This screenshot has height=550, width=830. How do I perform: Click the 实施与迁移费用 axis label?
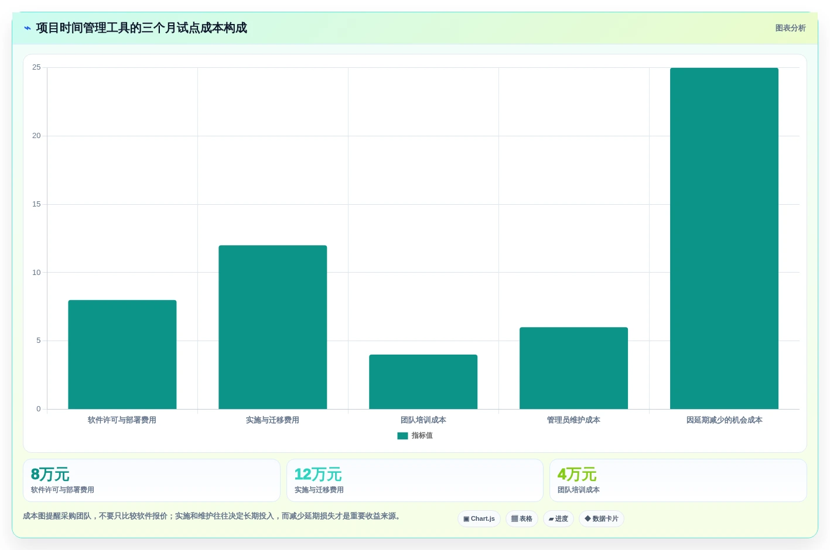coord(272,420)
